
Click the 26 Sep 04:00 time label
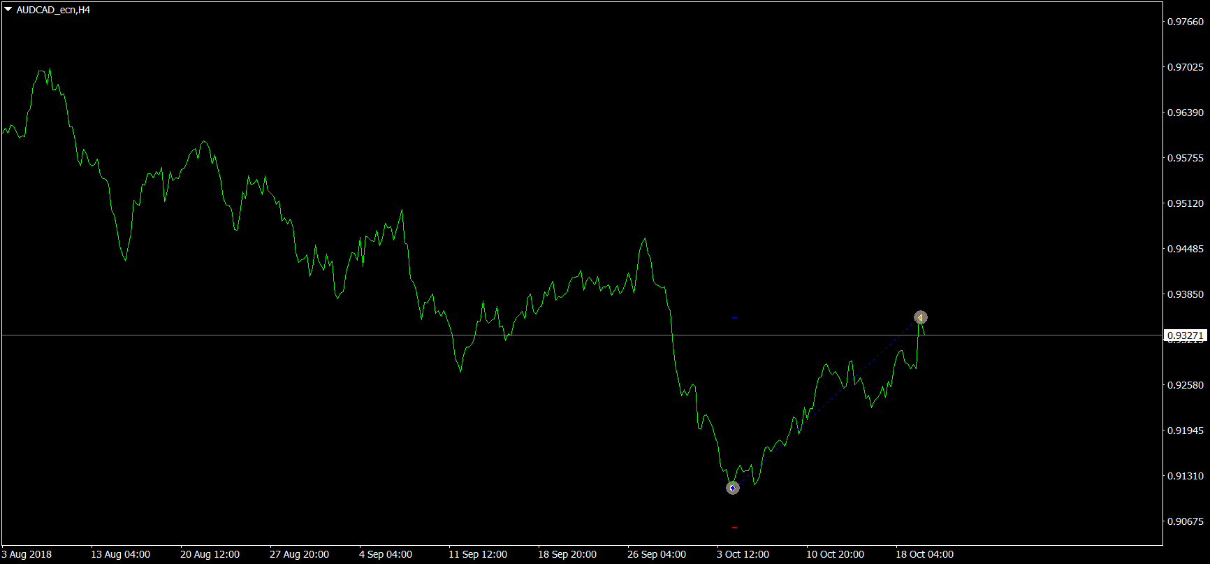tap(657, 554)
